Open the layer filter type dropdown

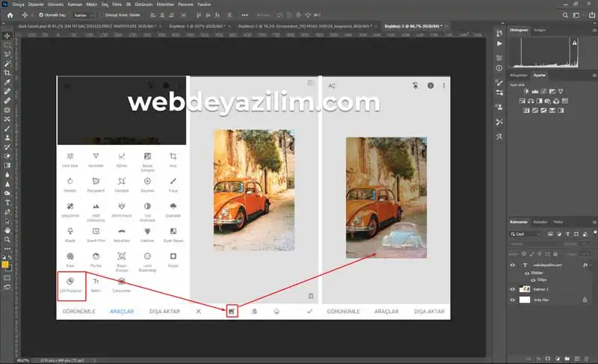click(x=526, y=234)
